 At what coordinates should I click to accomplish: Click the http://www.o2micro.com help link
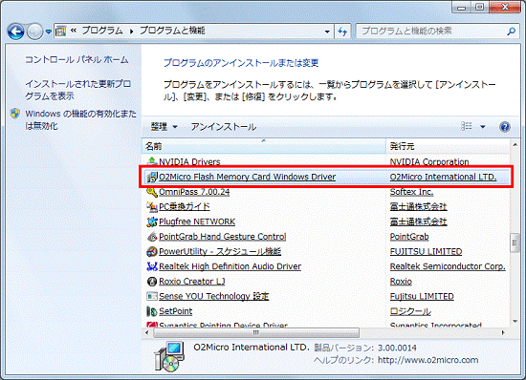[428, 360]
